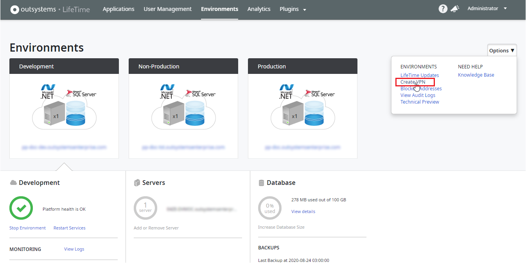Viewport: 526px width, 267px height.
Task: Click the green health check icon for Development
Action: pos(21,208)
